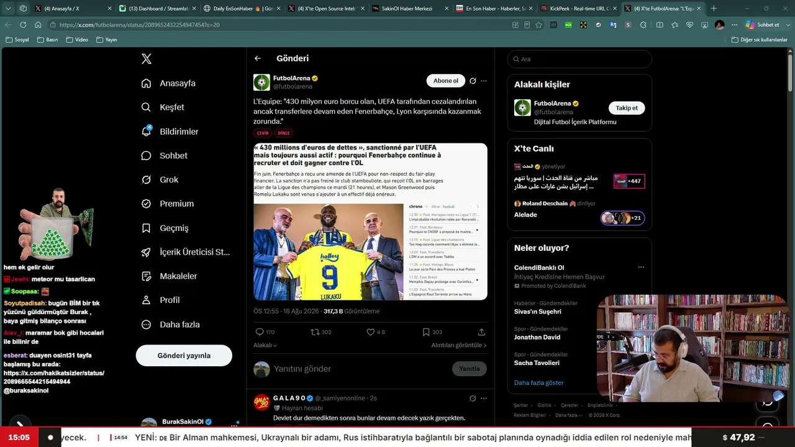Image resolution: width=795 pixels, height=447 pixels.
Task: Launch Grok from the sidebar
Action: 160,179
